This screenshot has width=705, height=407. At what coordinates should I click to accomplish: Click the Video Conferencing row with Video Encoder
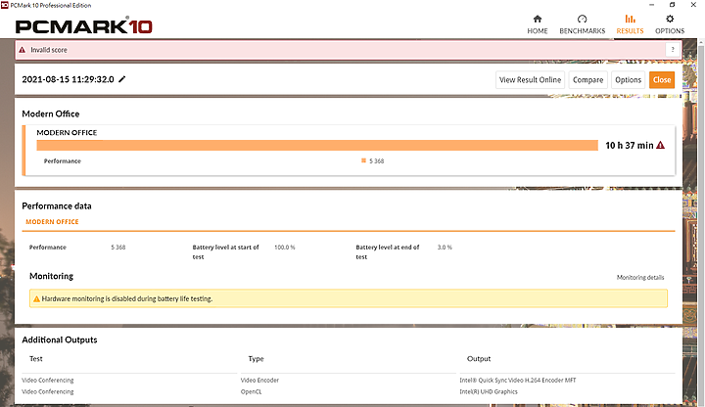click(x=47, y=380)
